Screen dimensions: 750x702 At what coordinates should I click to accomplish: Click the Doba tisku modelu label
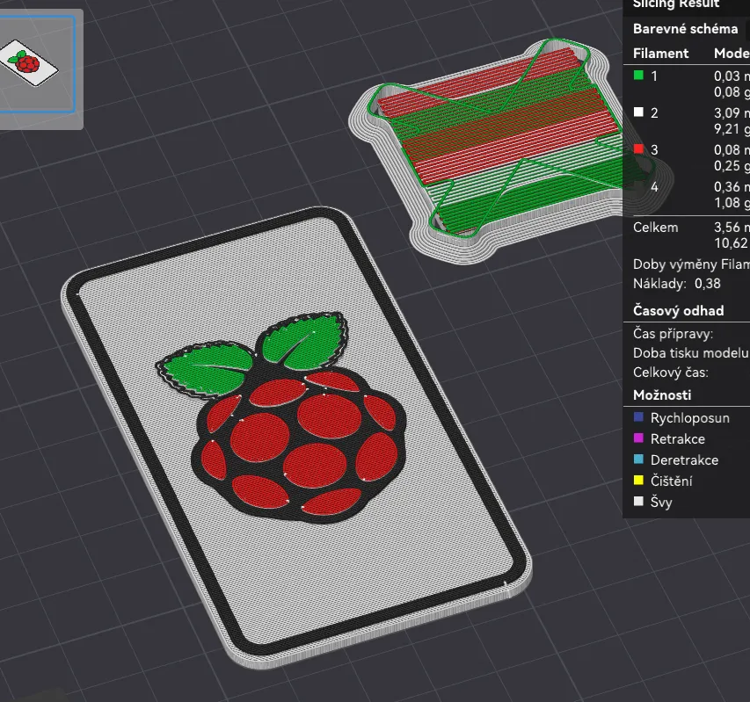click(x=691, y=353)
